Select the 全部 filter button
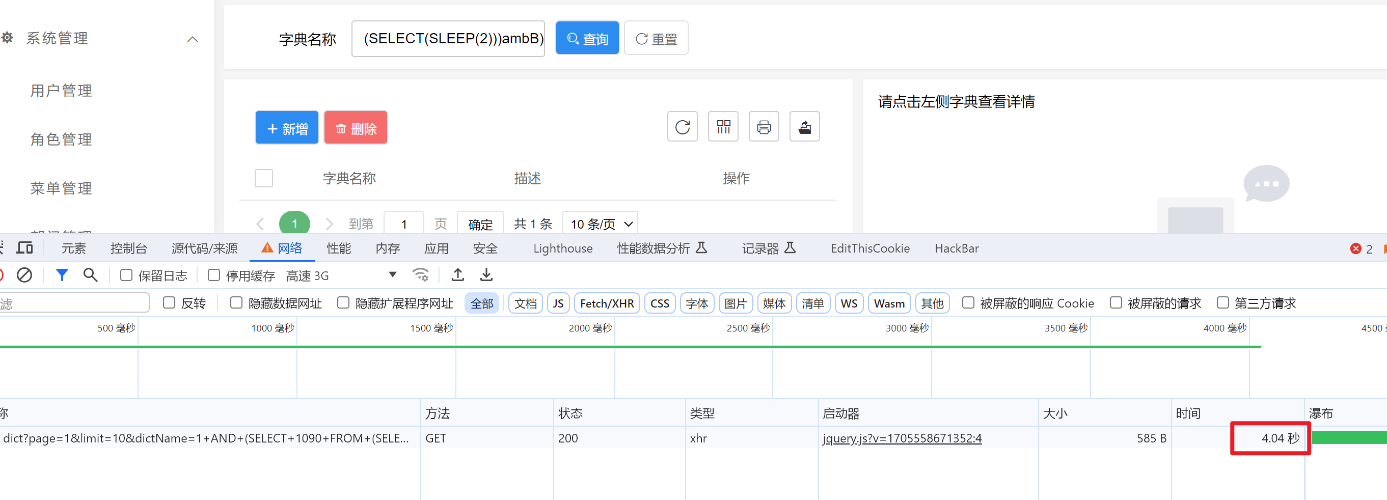The width and height of the screenshot is (1387, 500). click(481, 303)
